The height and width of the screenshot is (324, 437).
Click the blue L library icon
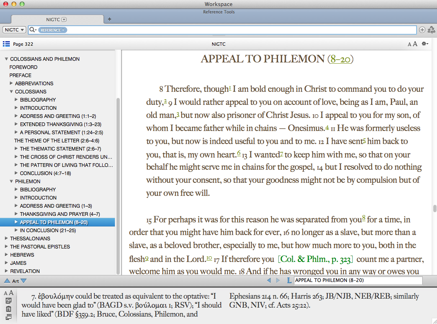click(x=289, y=280)
